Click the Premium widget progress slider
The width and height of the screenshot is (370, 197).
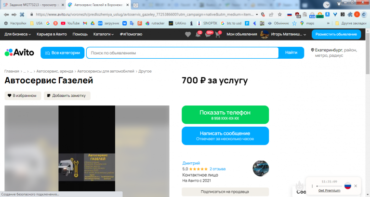click(x=329, y=186)
